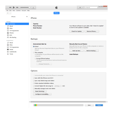113x113 pixels.
Task: Select This computer backup radio button
Action: (x=34, y=53)
